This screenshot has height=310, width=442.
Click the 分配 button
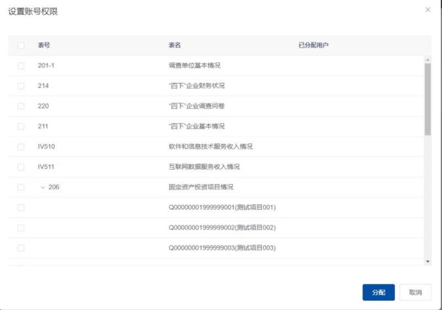(x=379, y=292)
